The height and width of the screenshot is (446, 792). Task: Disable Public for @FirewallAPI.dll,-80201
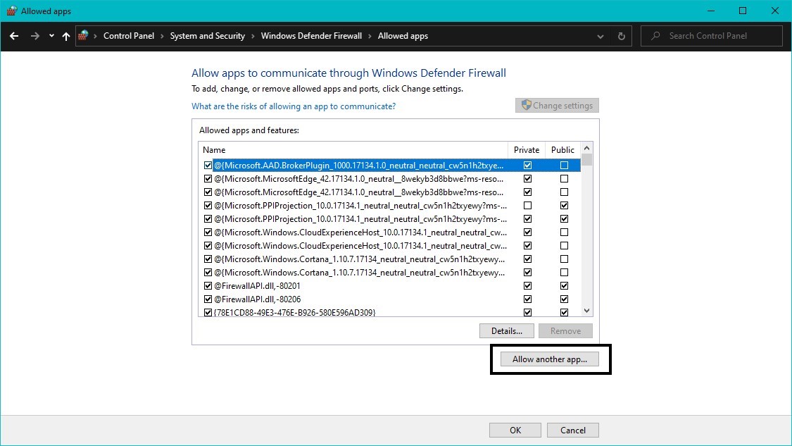pyautogui.click(x=564, y=285)
